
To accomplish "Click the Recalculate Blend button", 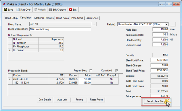I will pos(156,101).
